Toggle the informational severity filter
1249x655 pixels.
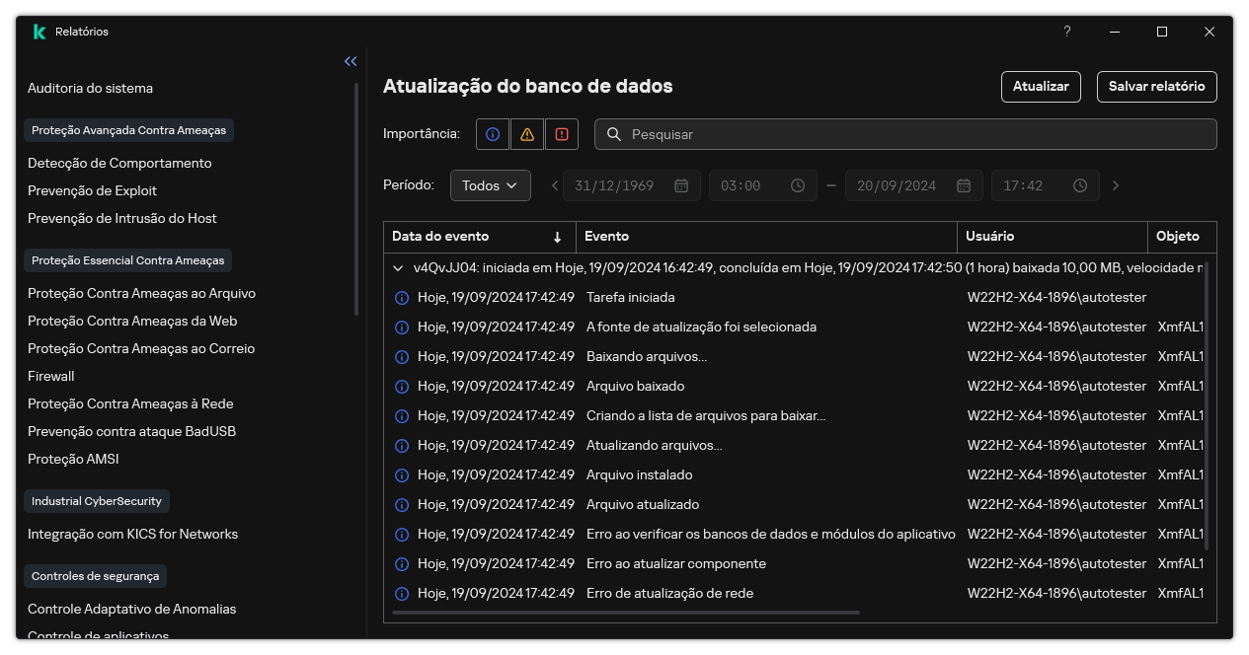point(492,133)
